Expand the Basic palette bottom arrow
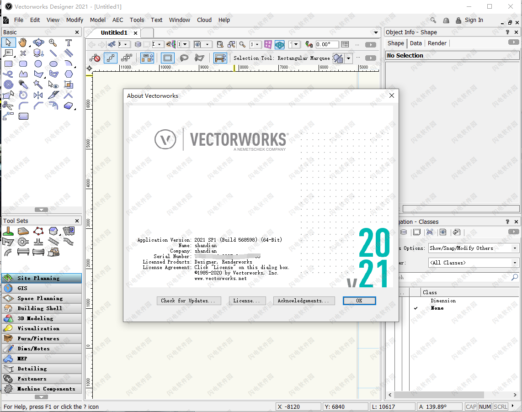The height and width of the screenshot is (412, 522). [x=41, y=210]
